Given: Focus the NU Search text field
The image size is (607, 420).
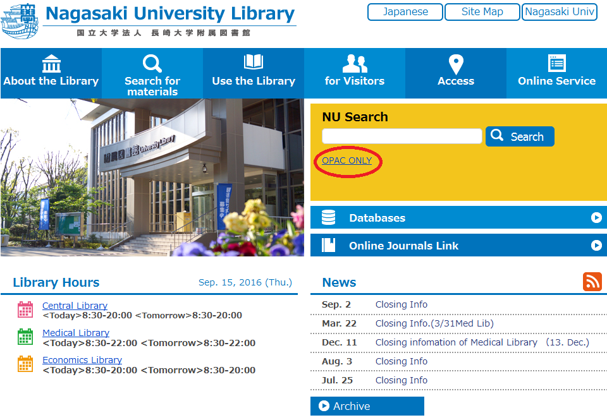Looking at the screenshot, I should click(402, 136).
